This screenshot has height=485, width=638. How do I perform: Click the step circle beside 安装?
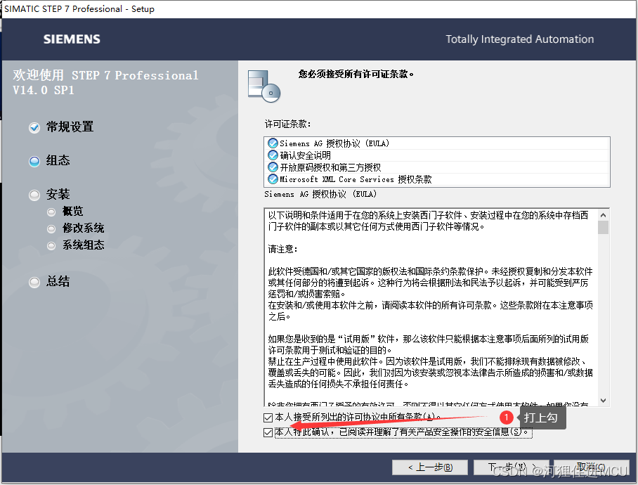[34, 195]
